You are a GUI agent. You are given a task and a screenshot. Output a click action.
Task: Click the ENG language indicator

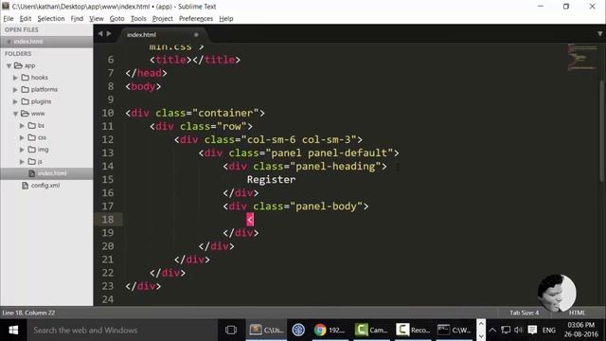click(x=549, y=331)
